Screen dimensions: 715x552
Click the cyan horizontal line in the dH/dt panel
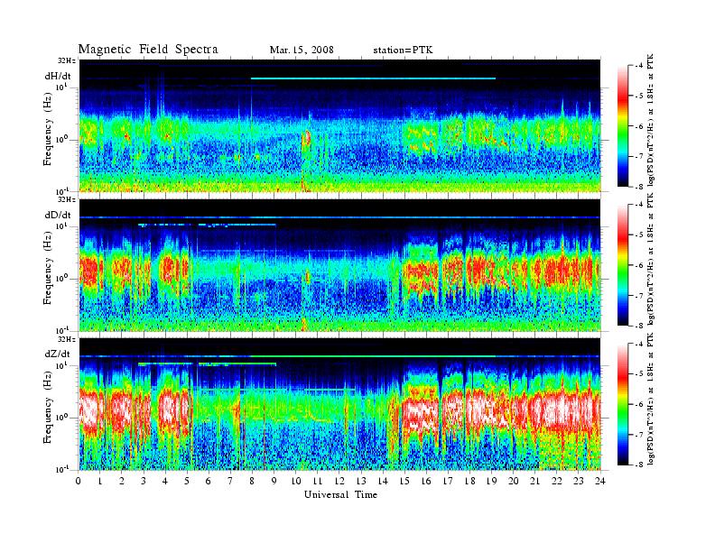373,78
